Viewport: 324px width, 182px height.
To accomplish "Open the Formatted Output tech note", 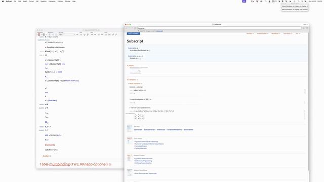I will click(141, 146).
